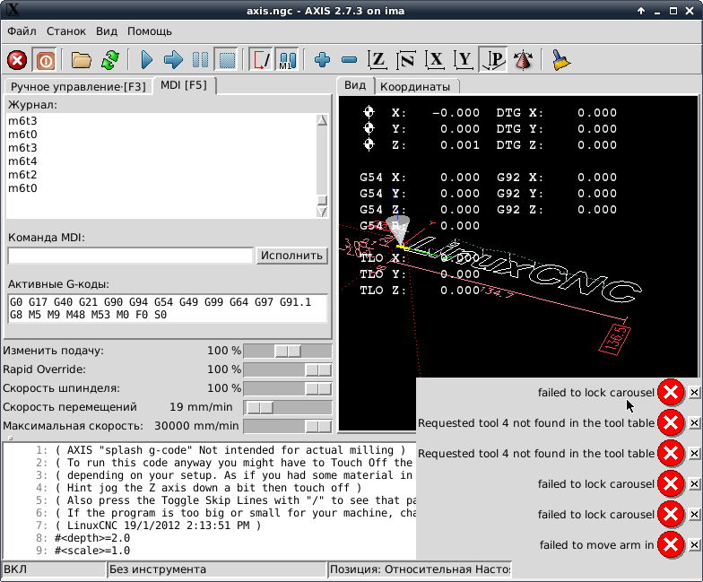Reload the current file

[109, 60]
